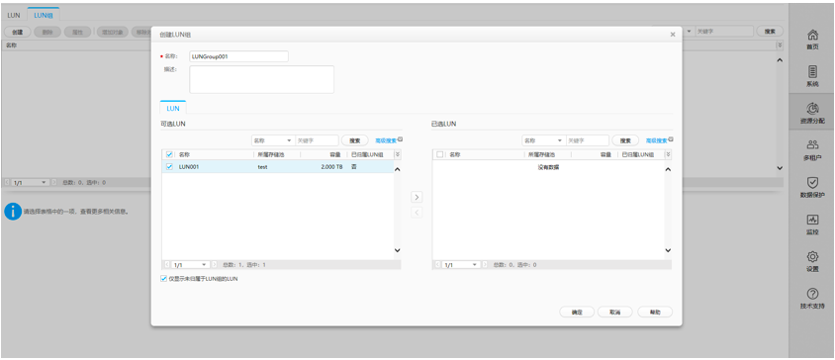This screenshot has width=835, height=360.
Task: Toggle select-all checkbox in 已选LUN header
Action: [440, 154]
